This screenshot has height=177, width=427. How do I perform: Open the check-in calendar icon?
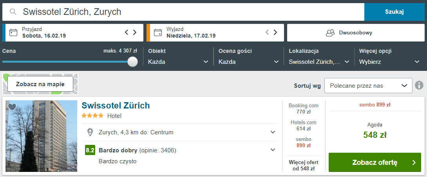pos(13,33)
